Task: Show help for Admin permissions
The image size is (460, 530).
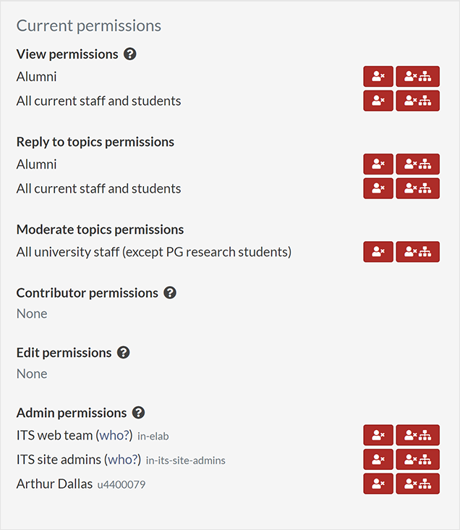Action: tap(138, 413)
